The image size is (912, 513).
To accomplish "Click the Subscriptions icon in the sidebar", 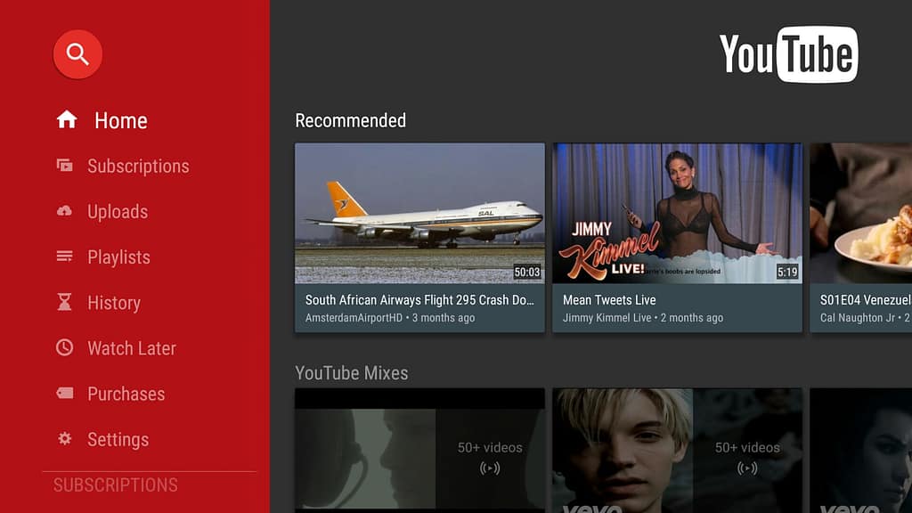I will [x=65, y=166].
